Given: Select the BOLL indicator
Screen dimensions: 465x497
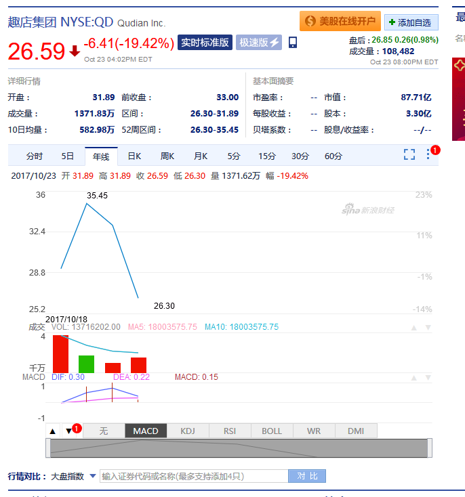Looking at the screenshot, I should tap(272, 431).
